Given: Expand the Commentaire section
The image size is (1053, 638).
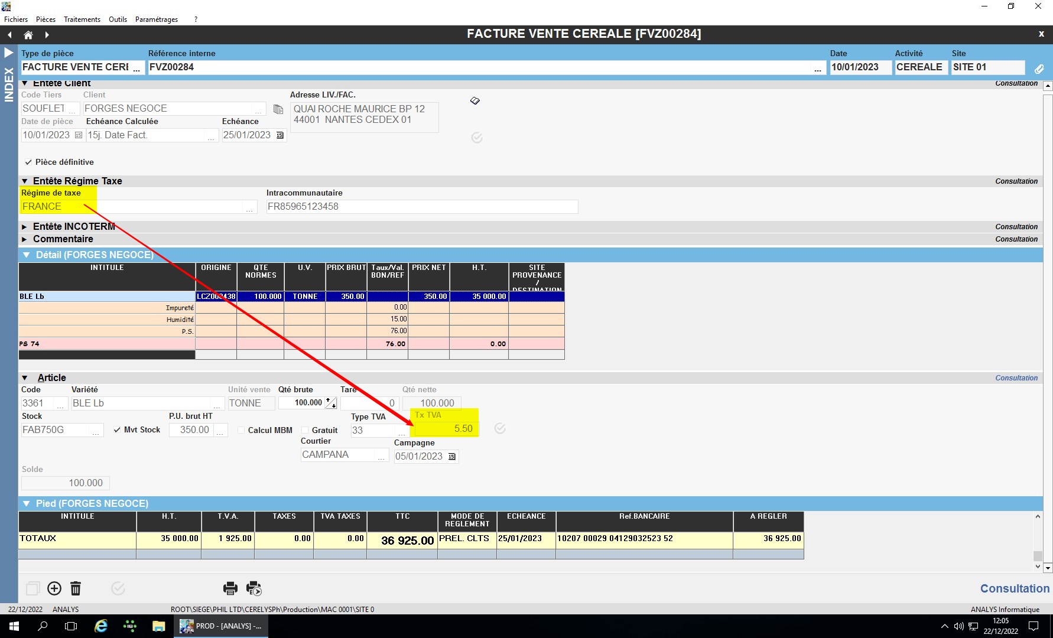Looking at the screenshot, I should [x=25, y=239].
